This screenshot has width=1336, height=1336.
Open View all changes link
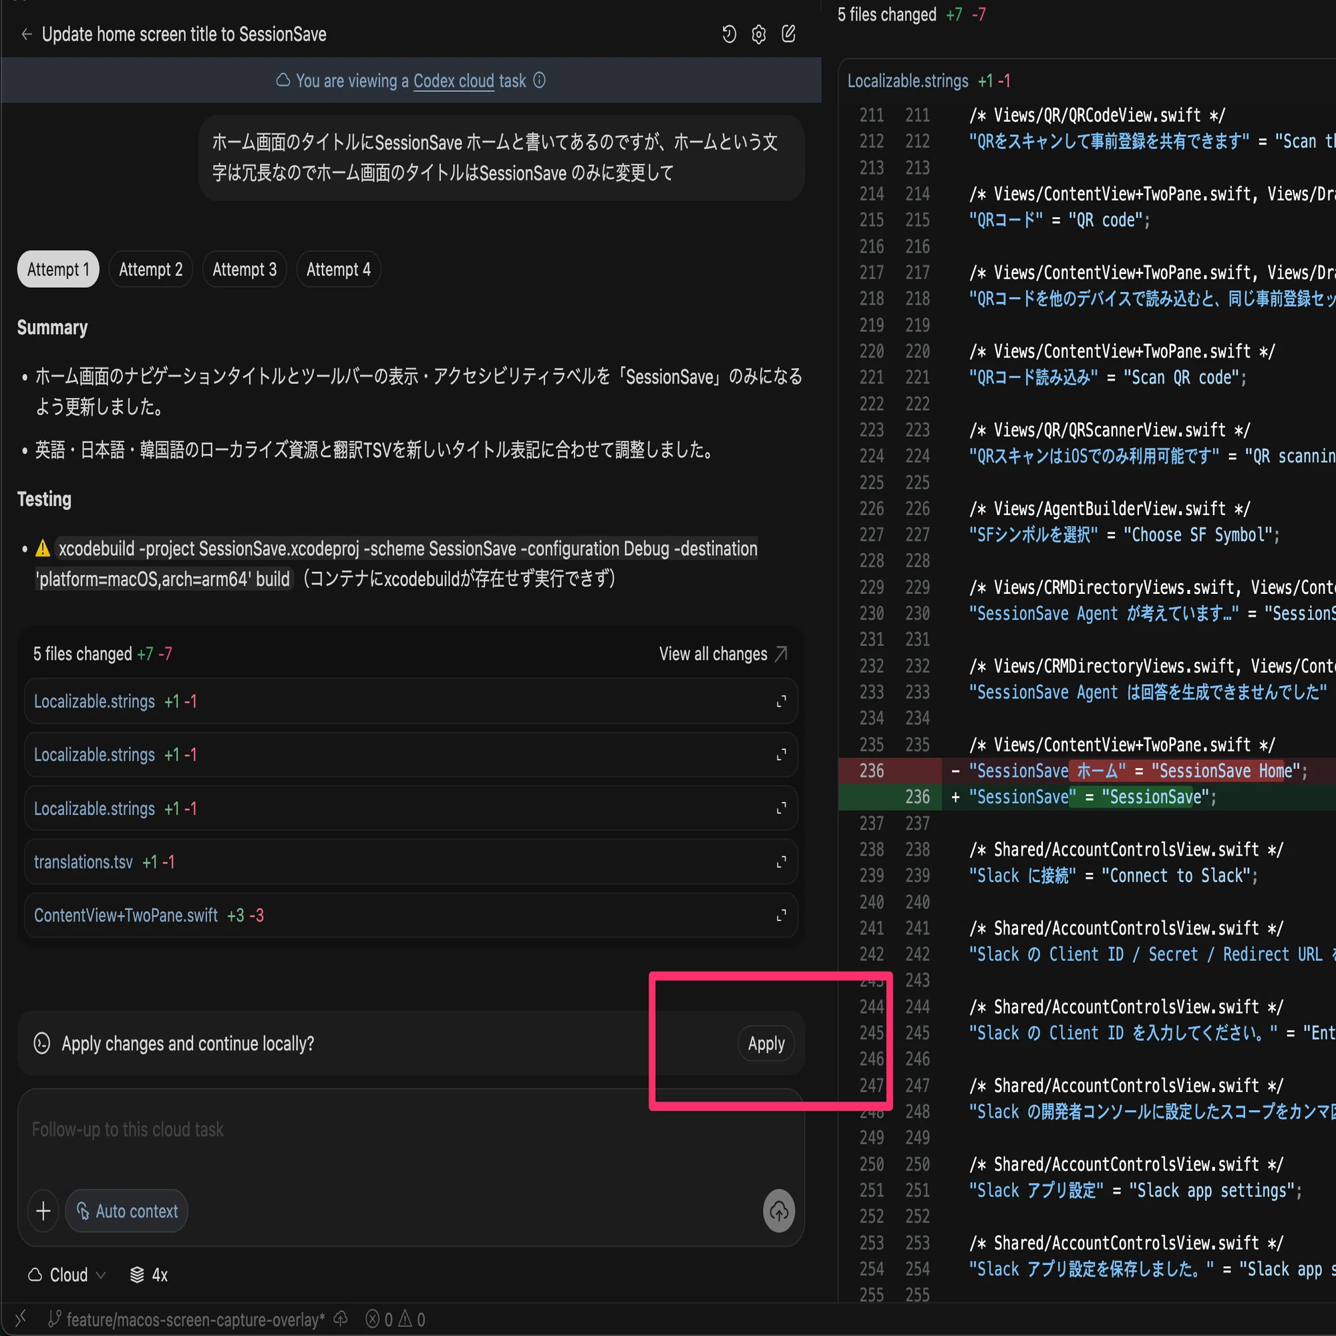tap(713, 653)
